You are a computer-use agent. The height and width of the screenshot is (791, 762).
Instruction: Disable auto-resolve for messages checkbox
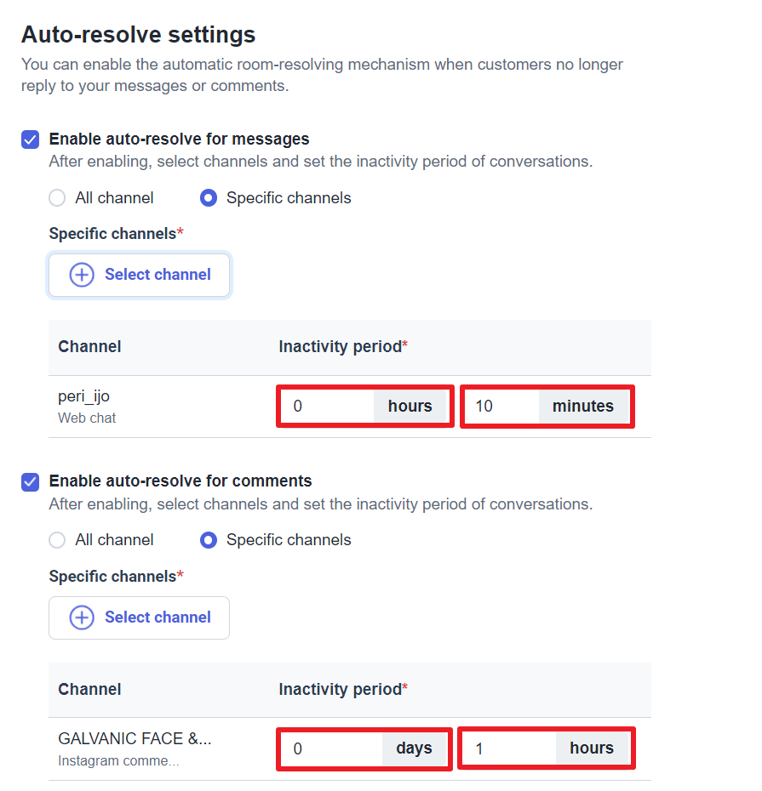(x=31, y=139)
